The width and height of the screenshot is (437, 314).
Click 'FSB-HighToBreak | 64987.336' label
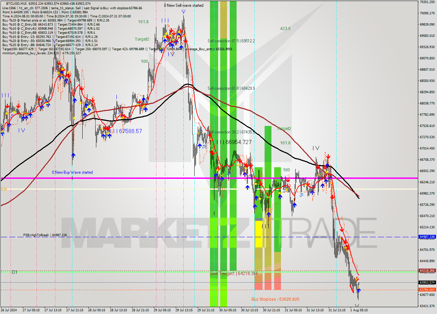[45, 235]
